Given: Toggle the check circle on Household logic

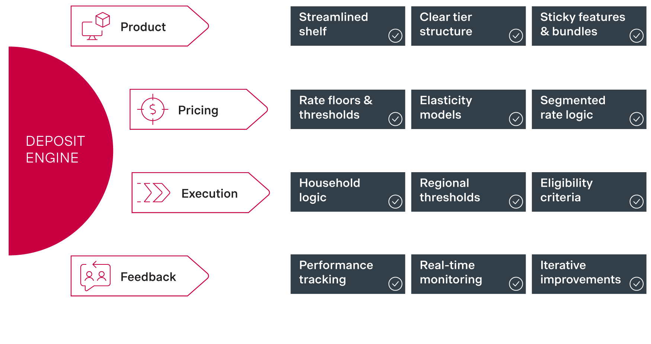Looking at the screenshot, I should [x=395, y=202].
